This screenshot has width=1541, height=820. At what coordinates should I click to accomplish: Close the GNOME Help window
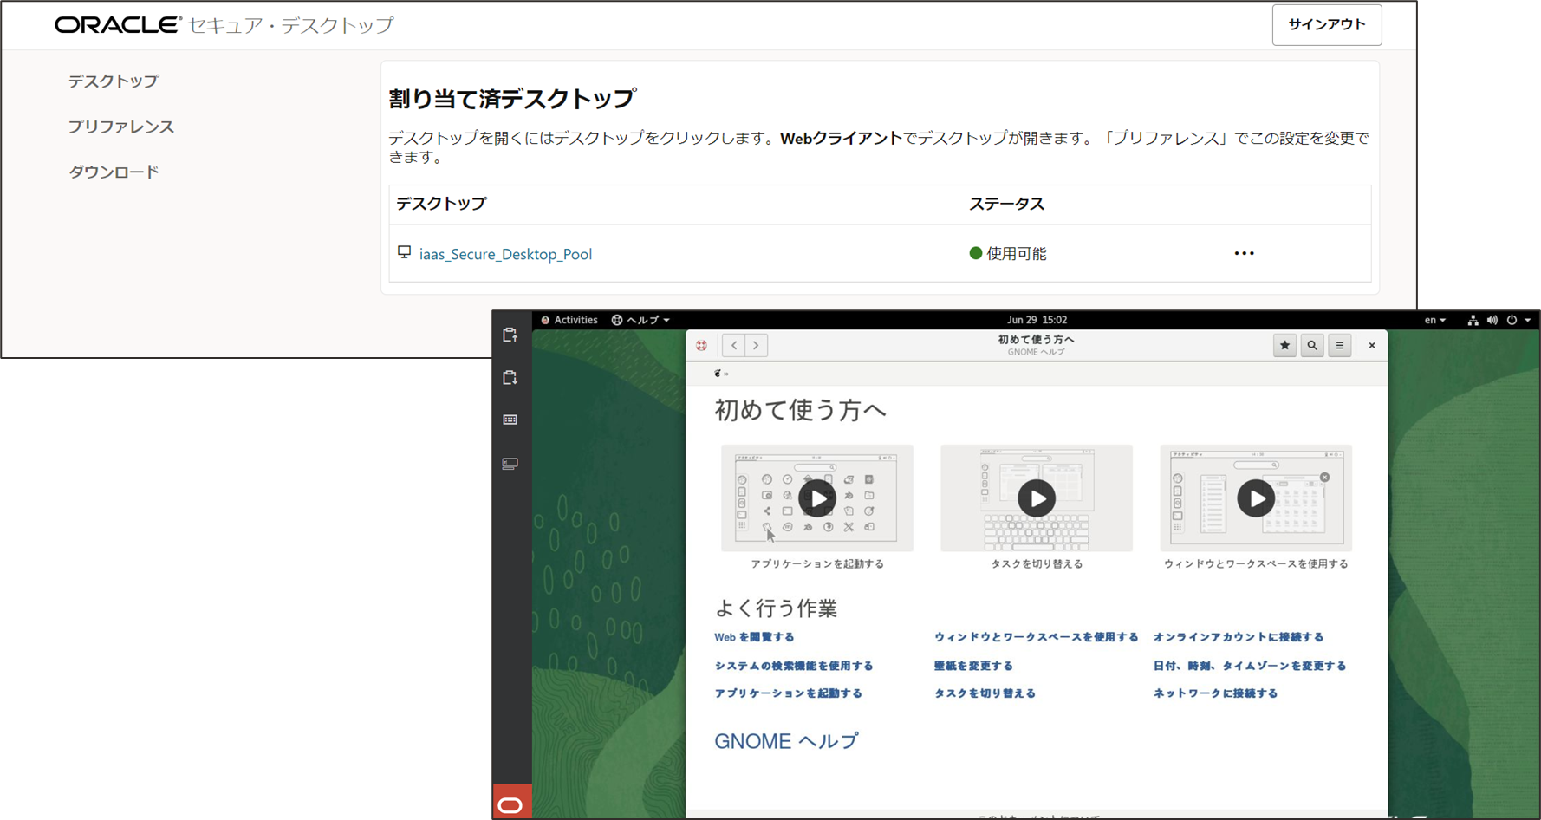point(1372,345)
